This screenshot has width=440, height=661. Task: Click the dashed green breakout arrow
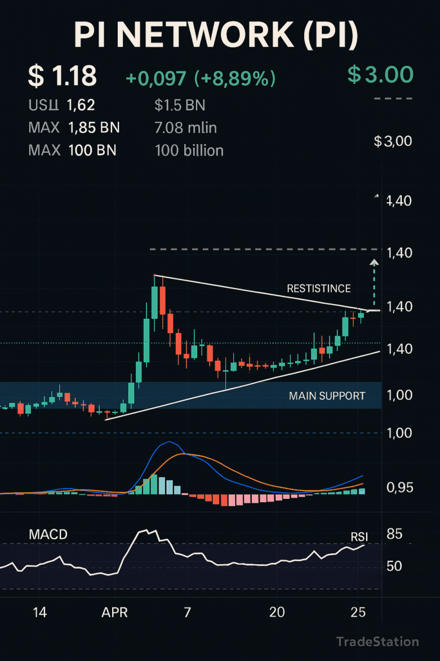click(374, 283)
